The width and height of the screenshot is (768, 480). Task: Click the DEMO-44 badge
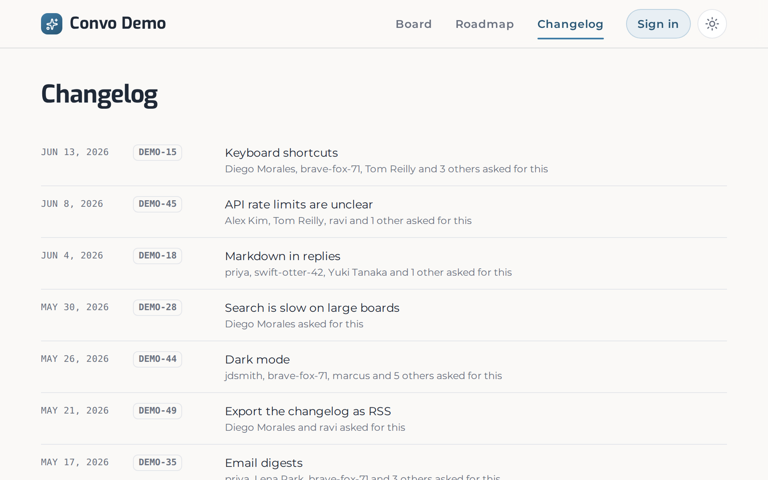pyautogui.click(x=158, y=359)
